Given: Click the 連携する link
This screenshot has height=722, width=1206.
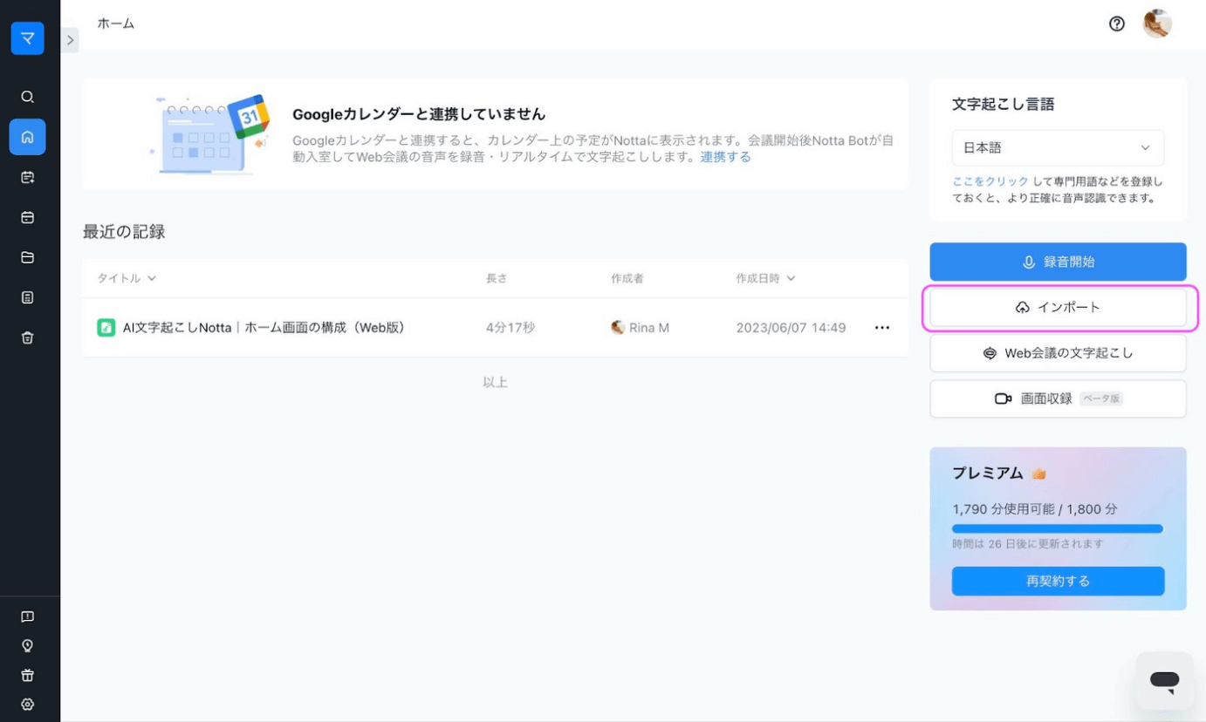Looking at the screenshot, I should coord(725,157).
